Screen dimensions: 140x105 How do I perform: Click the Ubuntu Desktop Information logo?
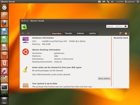26,52
